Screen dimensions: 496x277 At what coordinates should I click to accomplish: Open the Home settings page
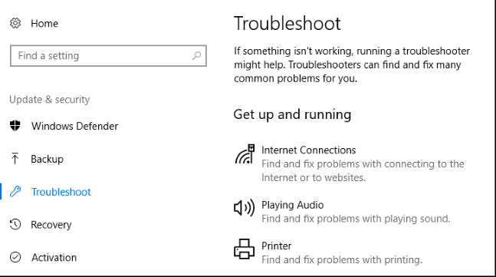coord(44,24)
